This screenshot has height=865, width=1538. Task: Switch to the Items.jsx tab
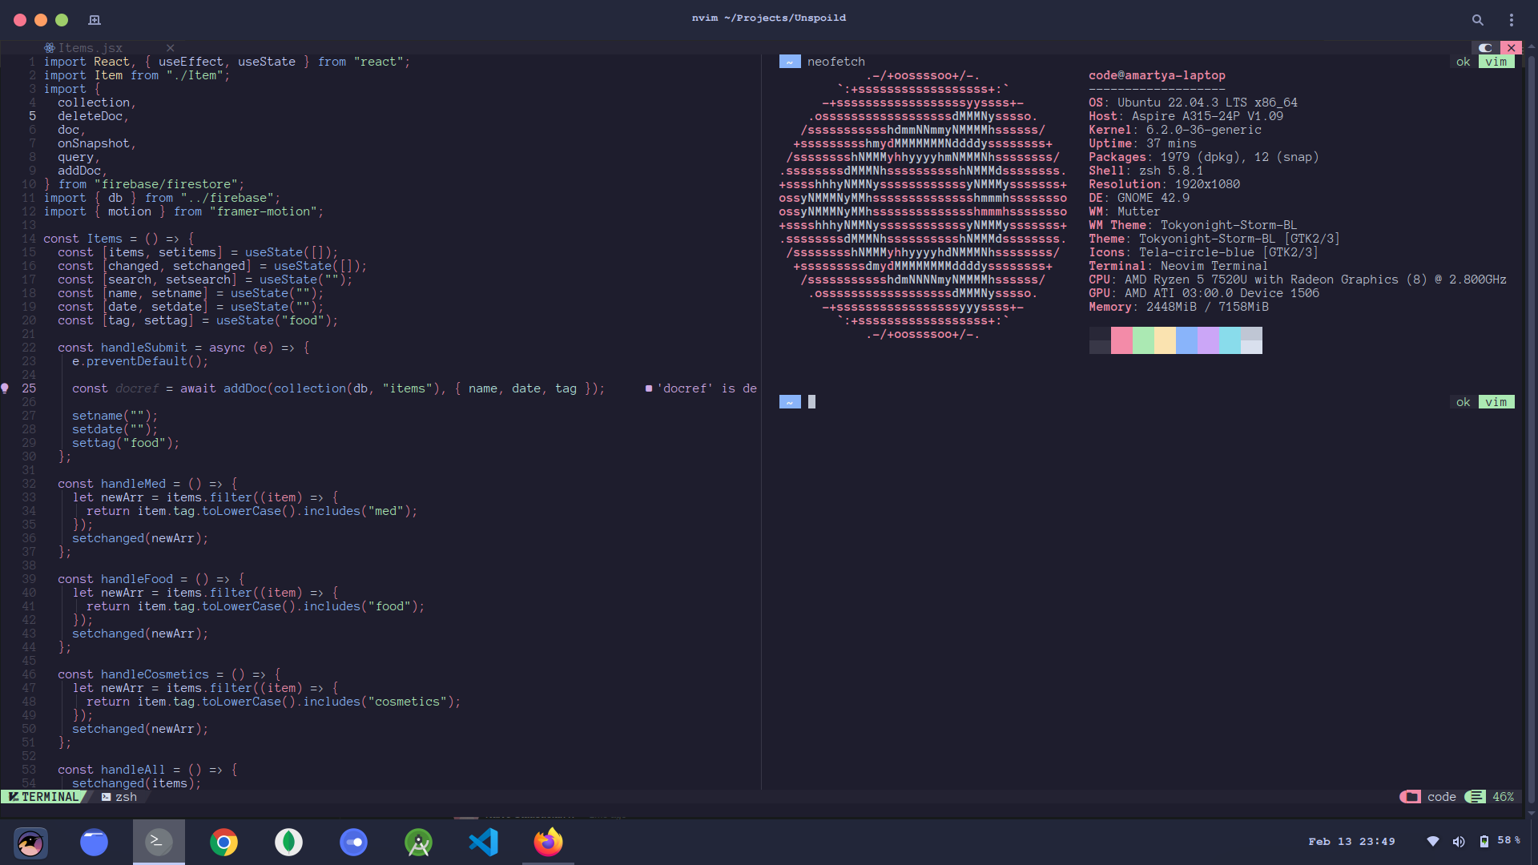pos(90,48)
